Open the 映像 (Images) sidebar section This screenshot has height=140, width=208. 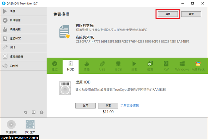23,11
